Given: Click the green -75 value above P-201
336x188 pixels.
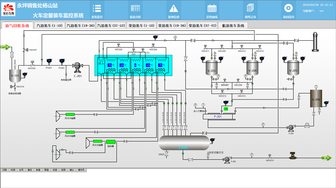Looking at the screenshot, I should [226, 109].
